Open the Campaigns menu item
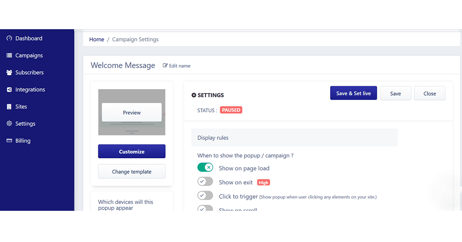Screen dimensions: 462x242 pos(29,55)
